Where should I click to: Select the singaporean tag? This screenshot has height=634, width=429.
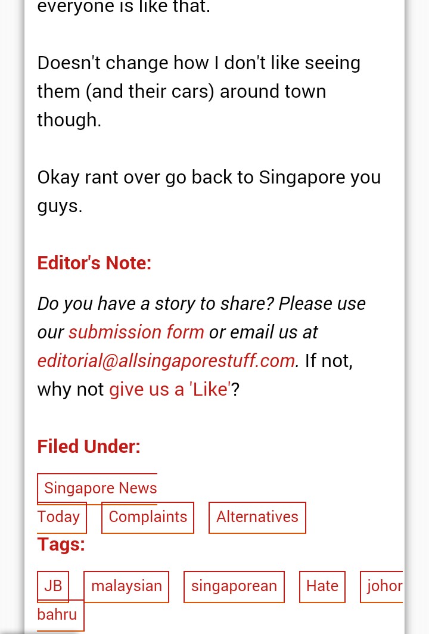pos(234,586)
